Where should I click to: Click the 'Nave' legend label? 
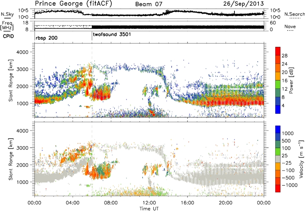(290, 26)
